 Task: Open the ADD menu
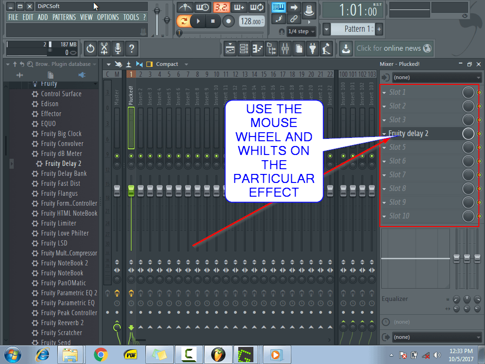[43, 18]
